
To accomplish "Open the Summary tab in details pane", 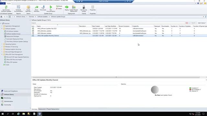I will point(35,109).
